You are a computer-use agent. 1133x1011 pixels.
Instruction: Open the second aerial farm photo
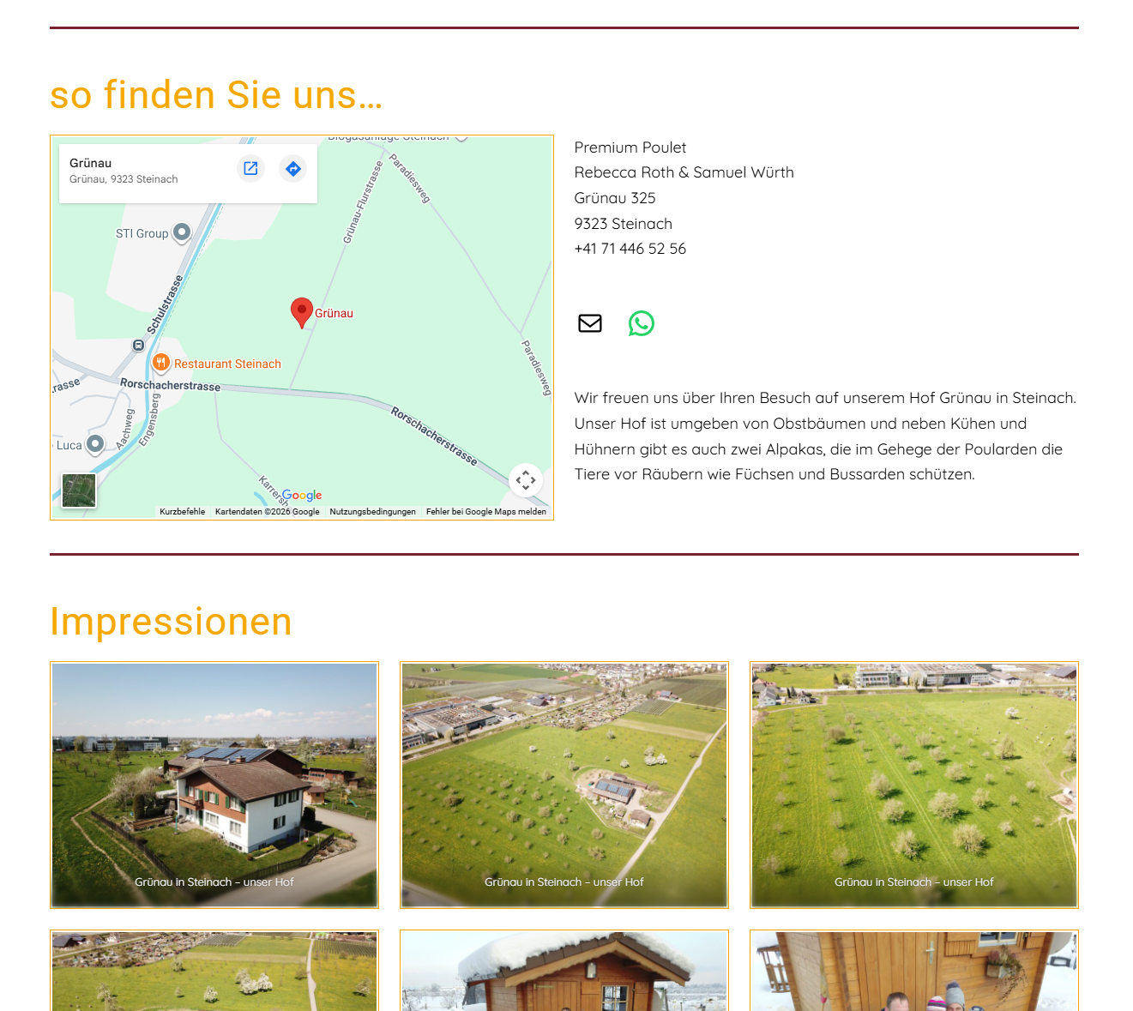tap(564, 785)
